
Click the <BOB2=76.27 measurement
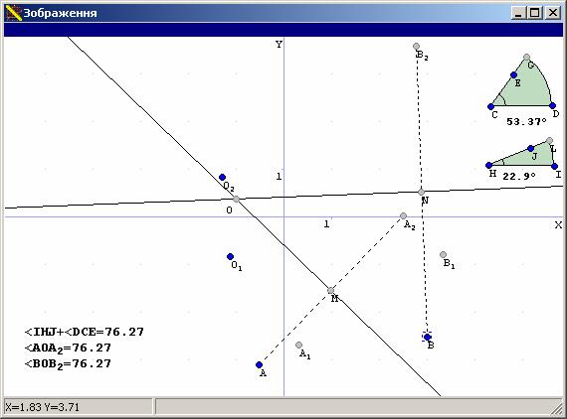coord(68,363)
